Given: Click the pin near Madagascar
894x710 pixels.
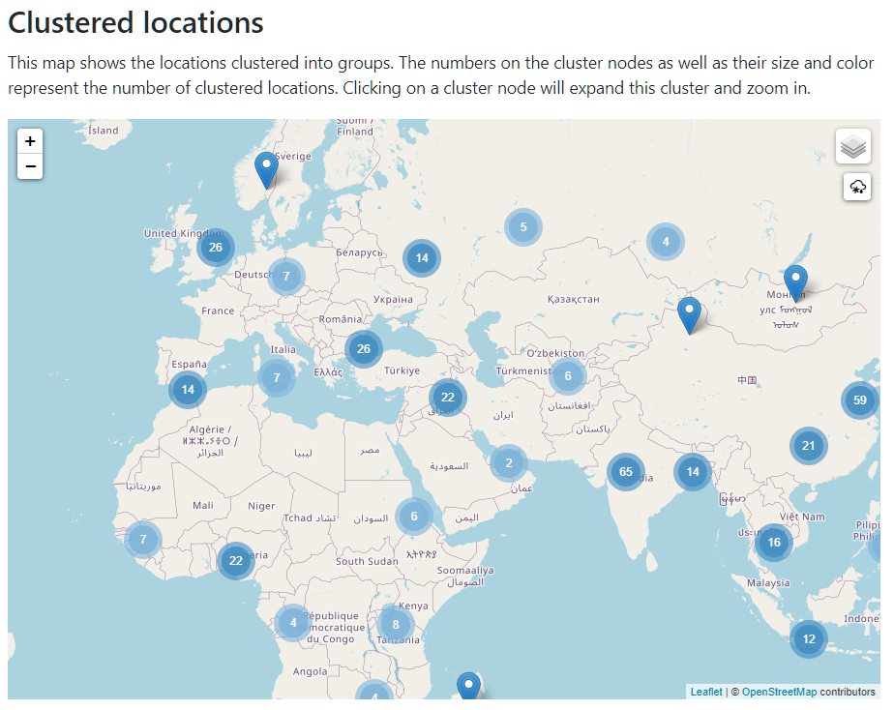Looking at the screenshot, I should tap(468, 686).
